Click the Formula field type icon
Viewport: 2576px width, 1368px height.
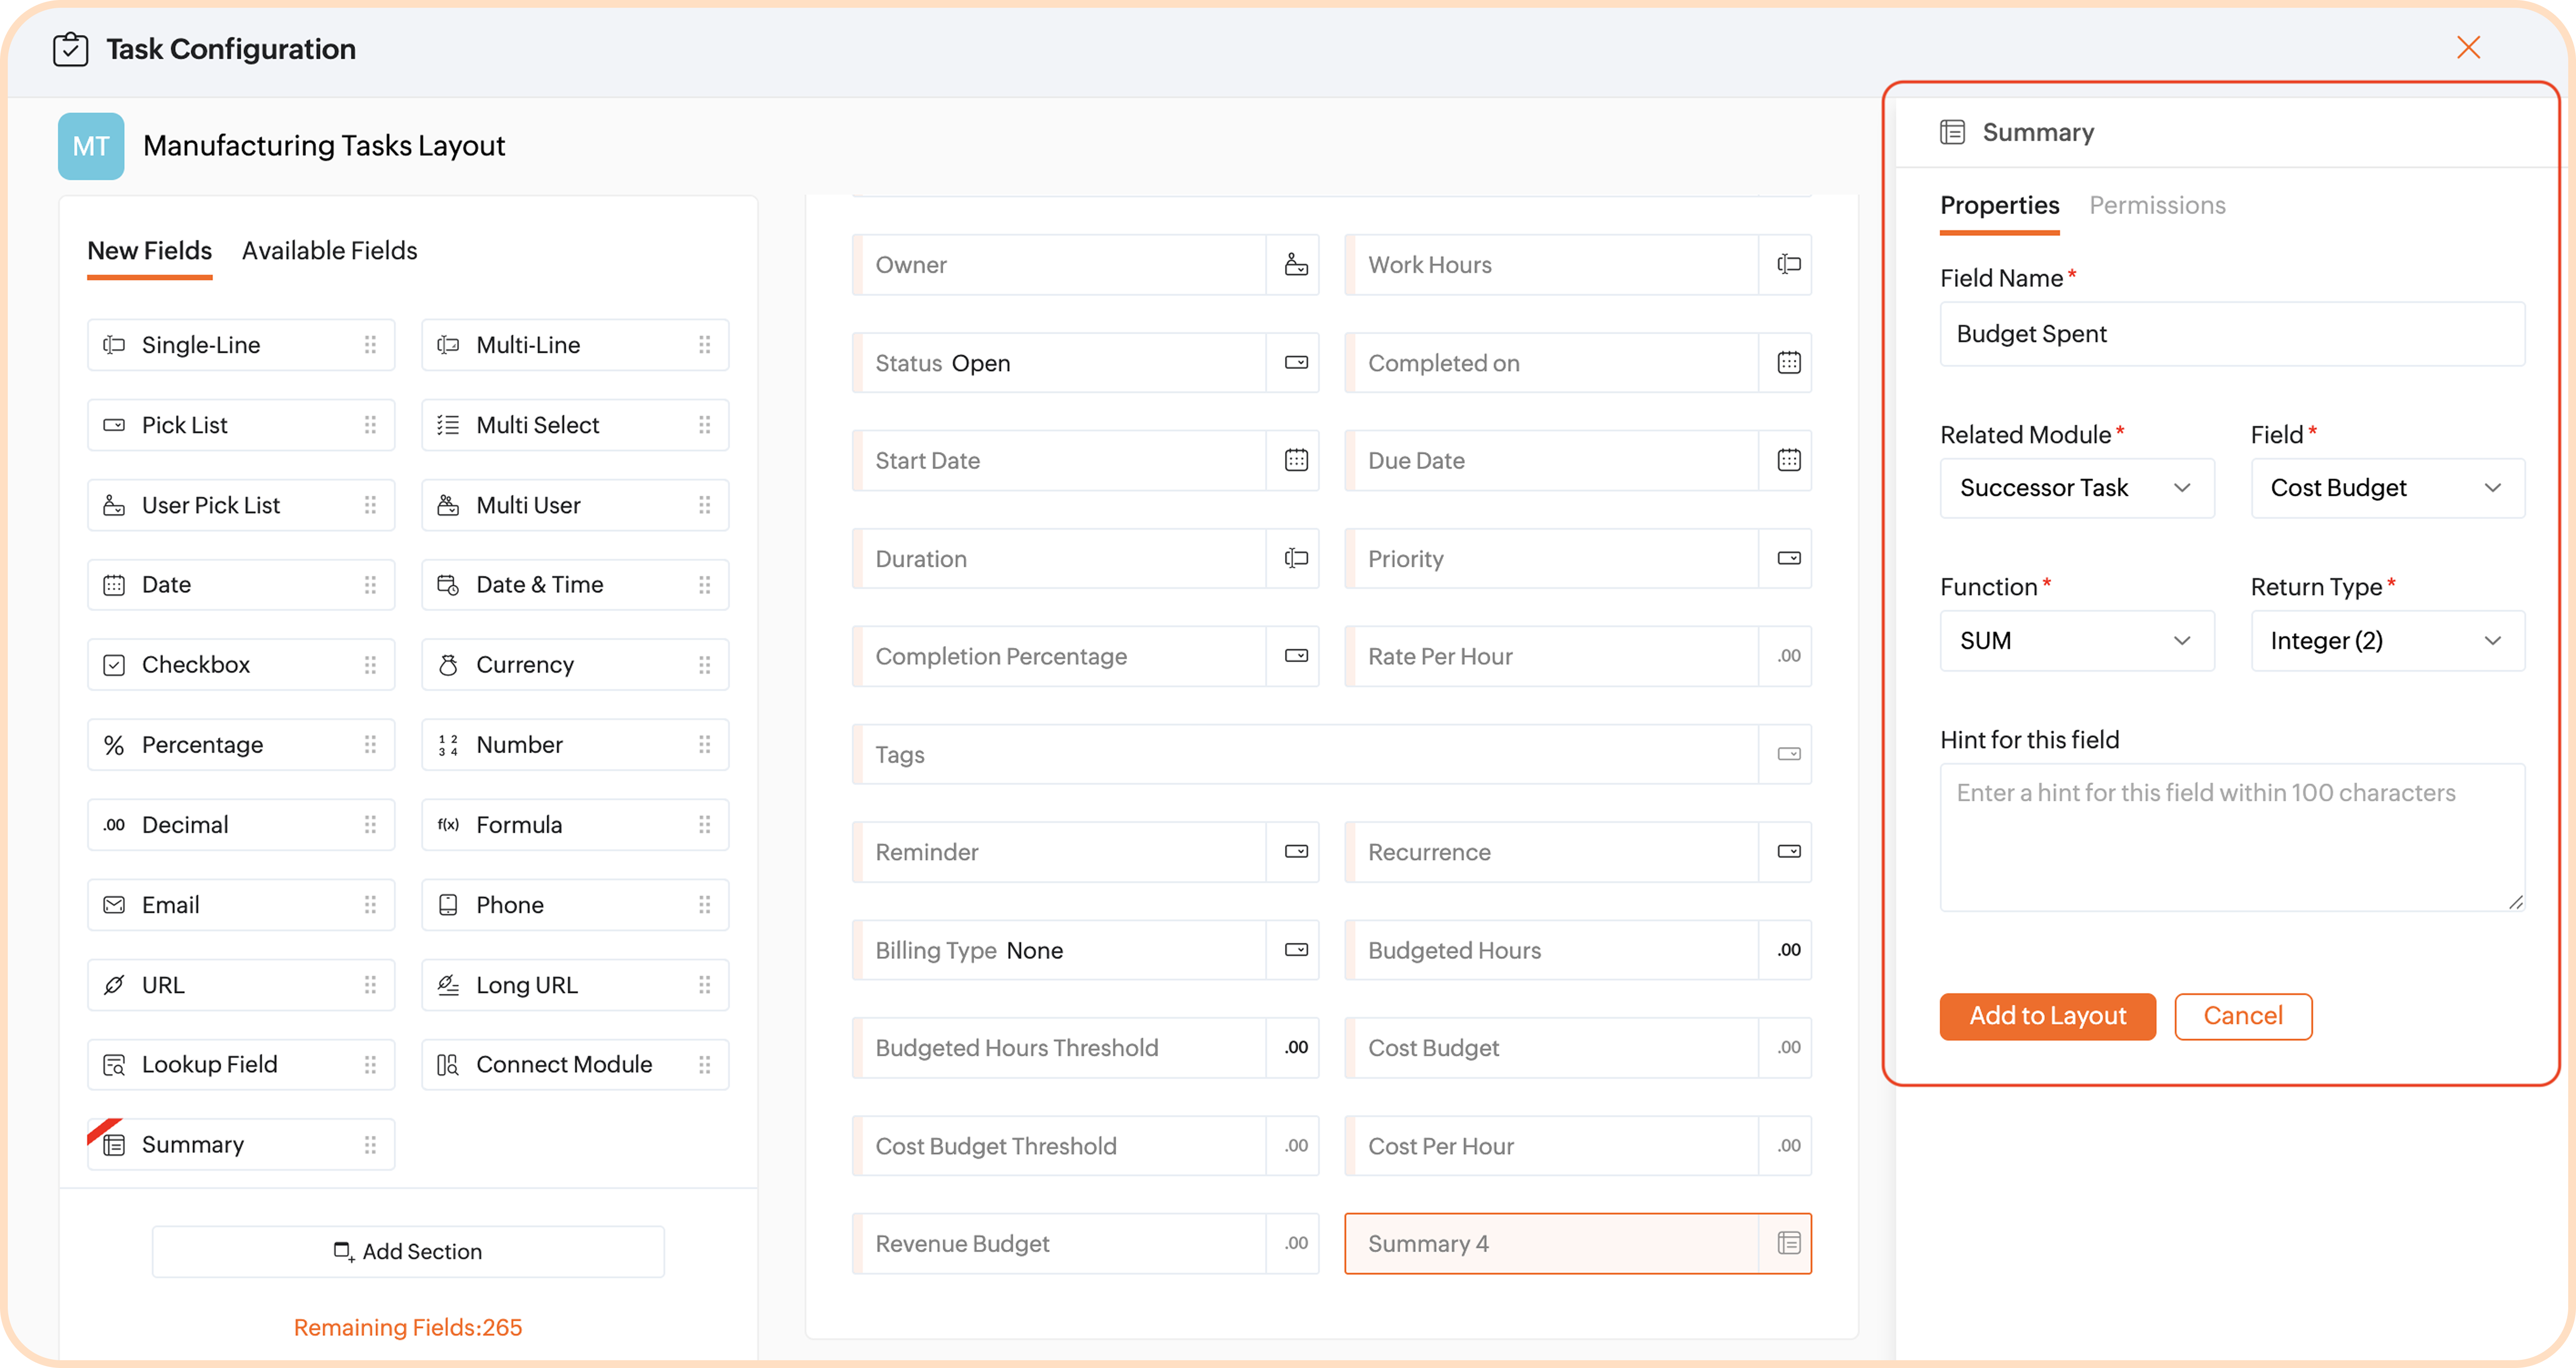tap(448, 825)
